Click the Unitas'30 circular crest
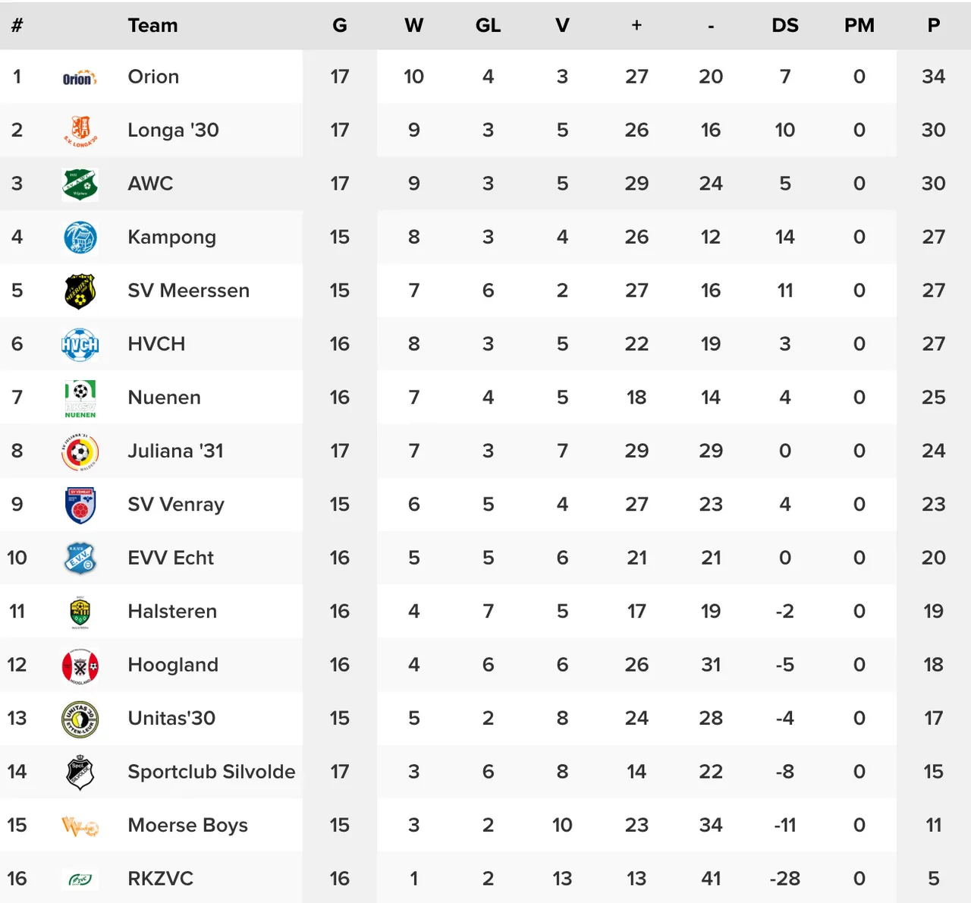Image resolution: width=971 pixels, height=903 pixels. [x=80, y=719]
